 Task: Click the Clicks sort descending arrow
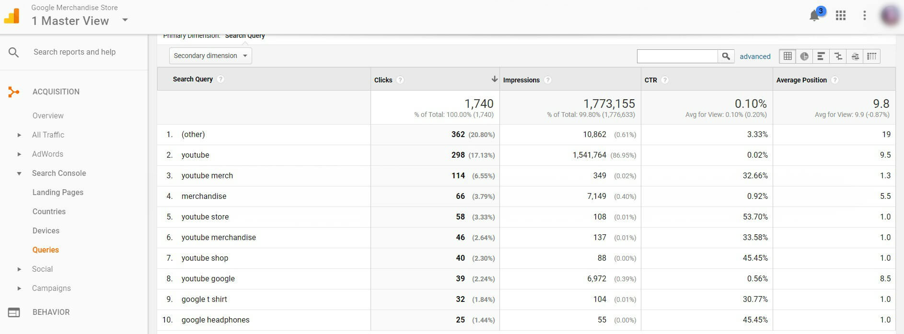tap(494, 79)
